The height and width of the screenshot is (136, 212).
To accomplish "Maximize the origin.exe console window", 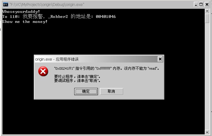I will pos(201,4).
